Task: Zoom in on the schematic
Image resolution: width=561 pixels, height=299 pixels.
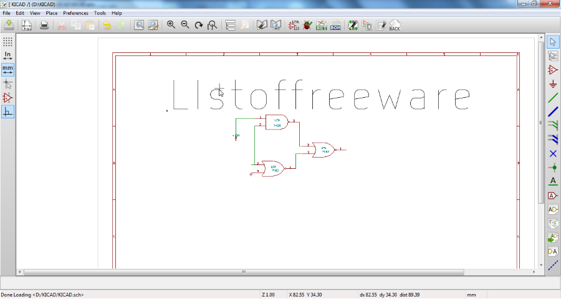Action: [x=171, y=25]
